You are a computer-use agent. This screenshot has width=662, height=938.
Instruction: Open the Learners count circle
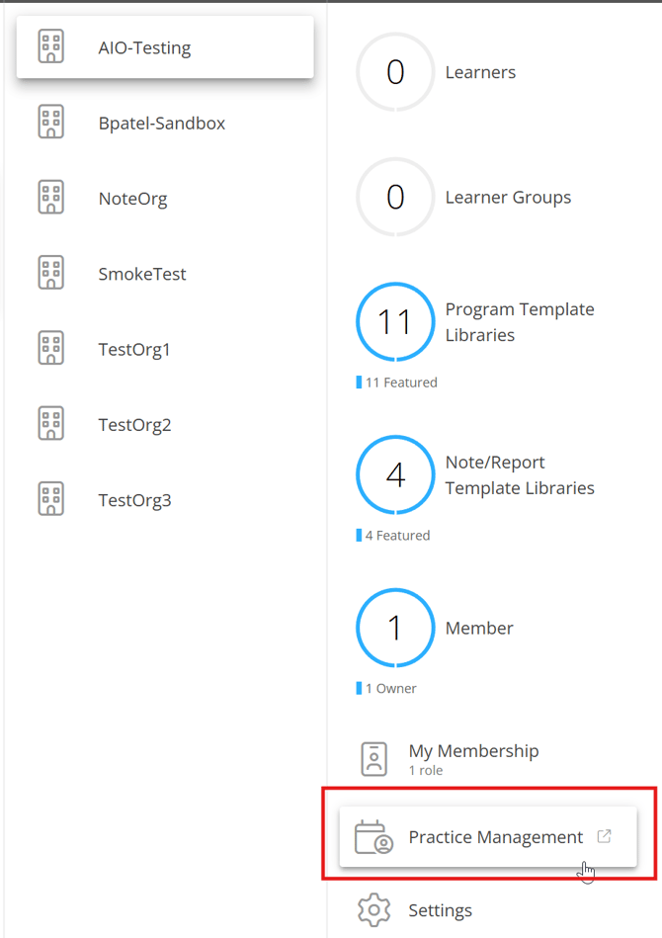(x=395, y=72)
